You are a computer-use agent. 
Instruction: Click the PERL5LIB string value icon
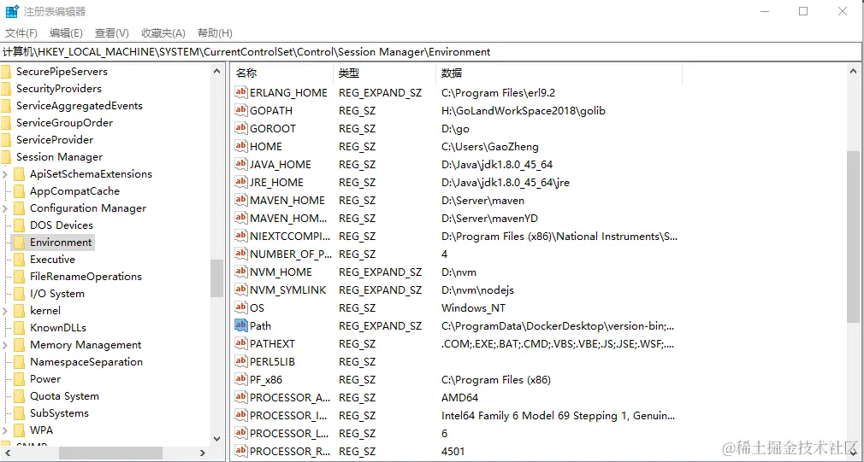[240, 361]
